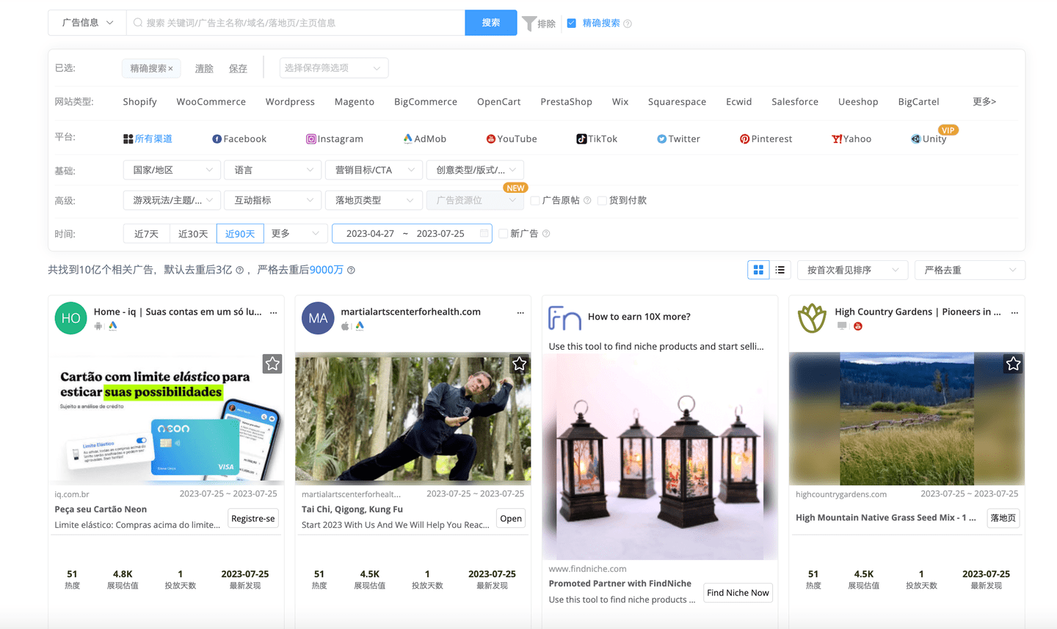1057x629 pixels.
Task: Open the 落地页类型 dropdown
Action: (x=374, y=200)
